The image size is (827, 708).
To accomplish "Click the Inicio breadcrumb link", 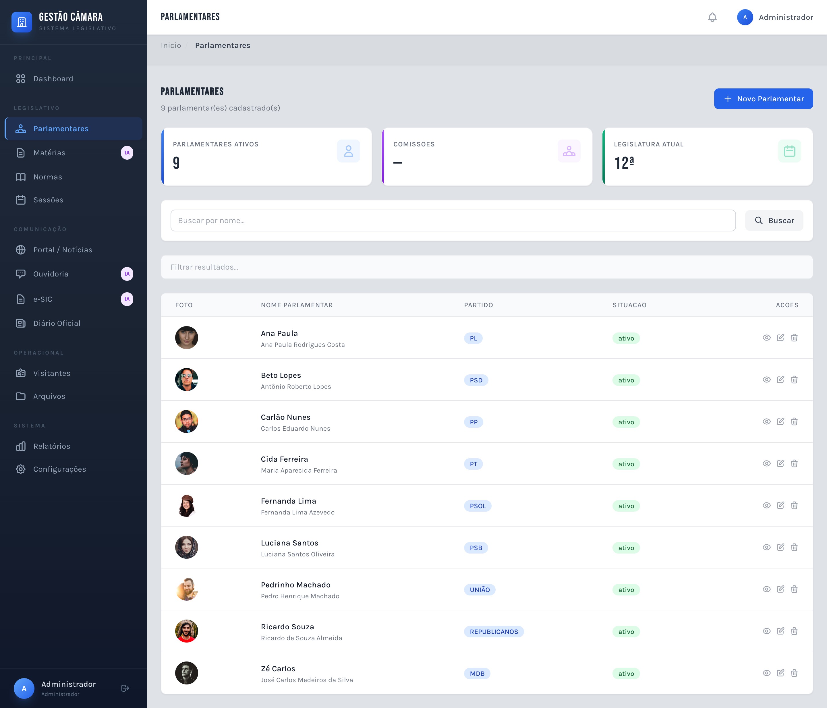I will (171, 45).
